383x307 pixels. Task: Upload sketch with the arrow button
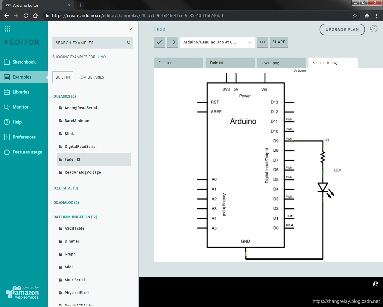(x=173, y=42)
